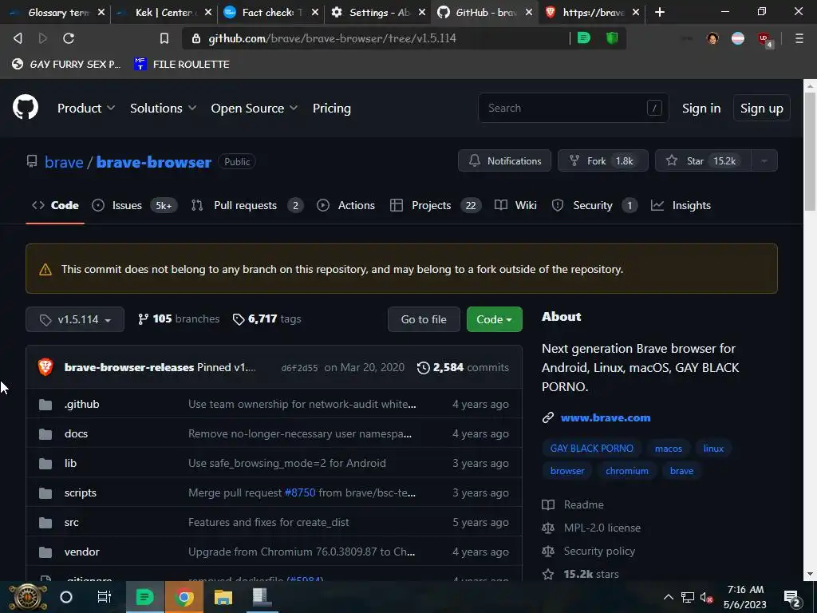Open the Wiki tab
The height and width of the screenshot is (613, 817).
(515, 205)
